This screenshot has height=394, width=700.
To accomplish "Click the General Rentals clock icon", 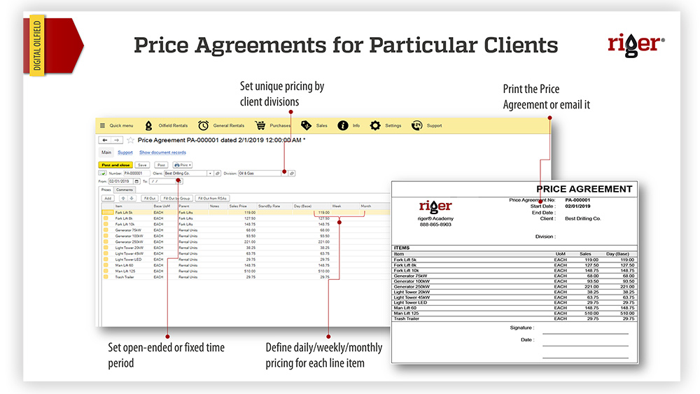I will coord(203,125).
